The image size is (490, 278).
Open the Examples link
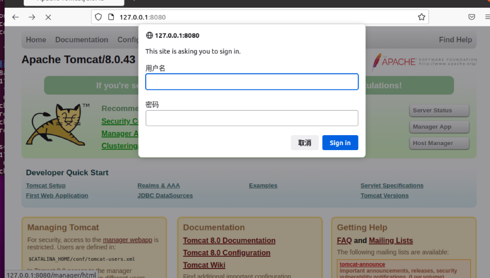coord(263,185)
